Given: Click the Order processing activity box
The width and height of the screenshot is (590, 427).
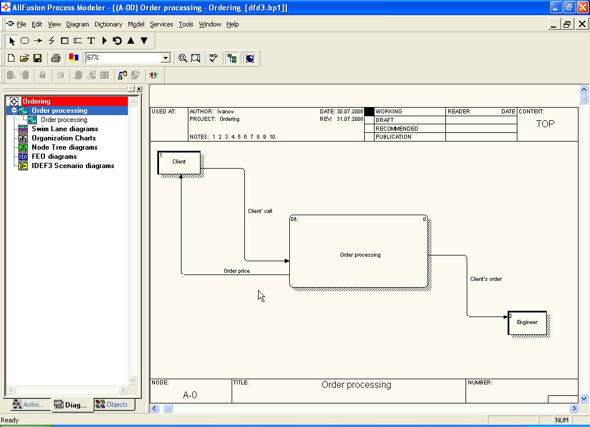Looking at the screenshot, I should [x=358, y=251].
